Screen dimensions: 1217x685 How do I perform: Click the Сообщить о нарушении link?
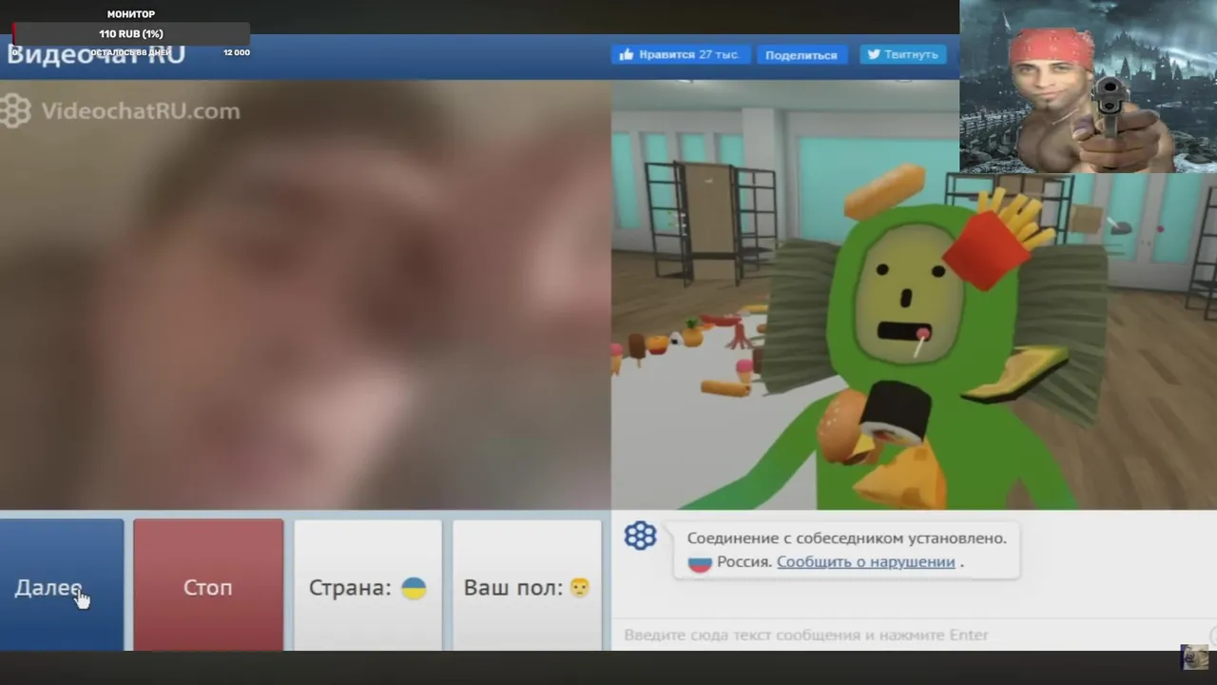[865, 561]
